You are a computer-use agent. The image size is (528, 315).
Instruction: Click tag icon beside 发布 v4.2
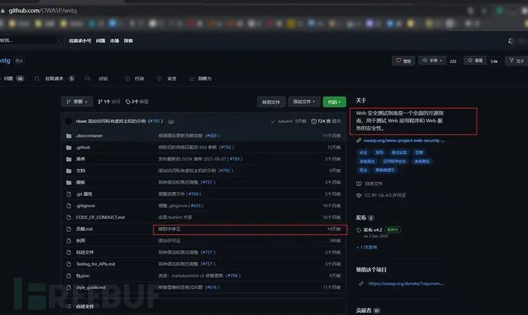(359, 230)
